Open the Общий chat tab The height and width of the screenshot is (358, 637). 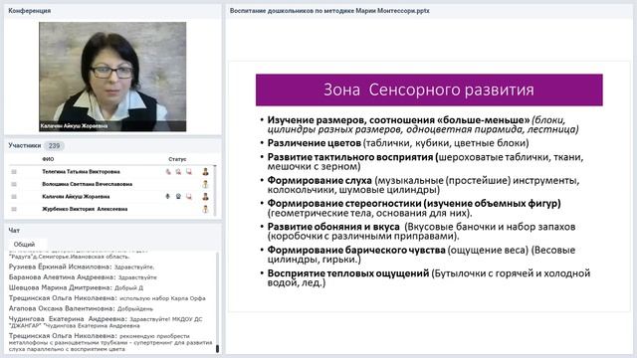tap(24, 245)
